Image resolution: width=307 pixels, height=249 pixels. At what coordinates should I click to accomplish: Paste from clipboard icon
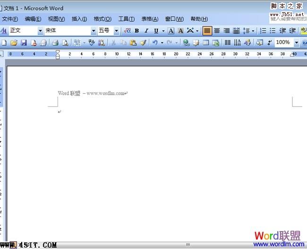pos(133,42)
